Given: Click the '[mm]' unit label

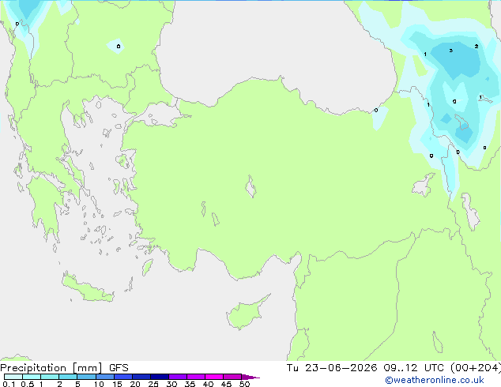Looking at the screenshot, I should coord(87,368).
